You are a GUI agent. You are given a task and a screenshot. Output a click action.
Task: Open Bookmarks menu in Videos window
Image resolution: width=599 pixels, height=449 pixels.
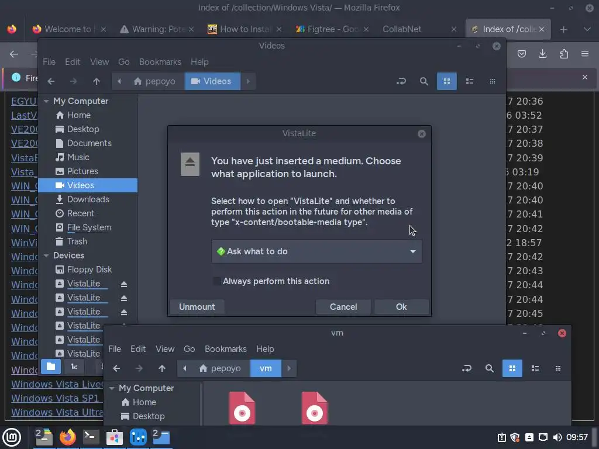coord(160,62)
